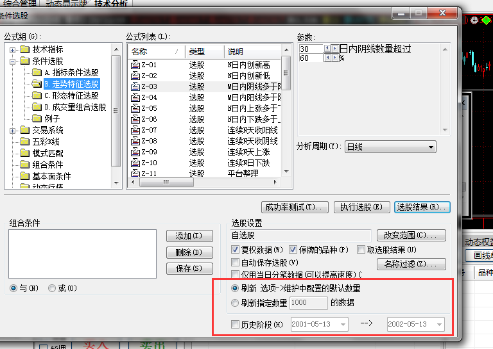Edit the parameter field showing 30
This screenshot has width=493, height=349.
click(311, 49)
